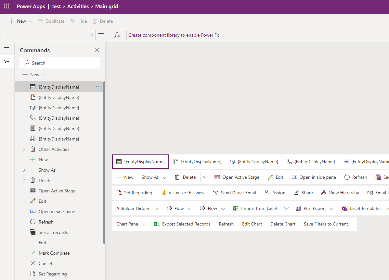Select Open Active Stage in Commands list
The height and width of the screenshot is (280, 389).
[59, 191]
